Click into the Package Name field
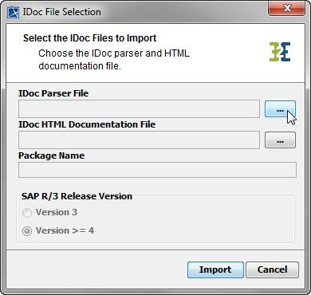The width and height of the screenshot is (311, 295). 157,170
